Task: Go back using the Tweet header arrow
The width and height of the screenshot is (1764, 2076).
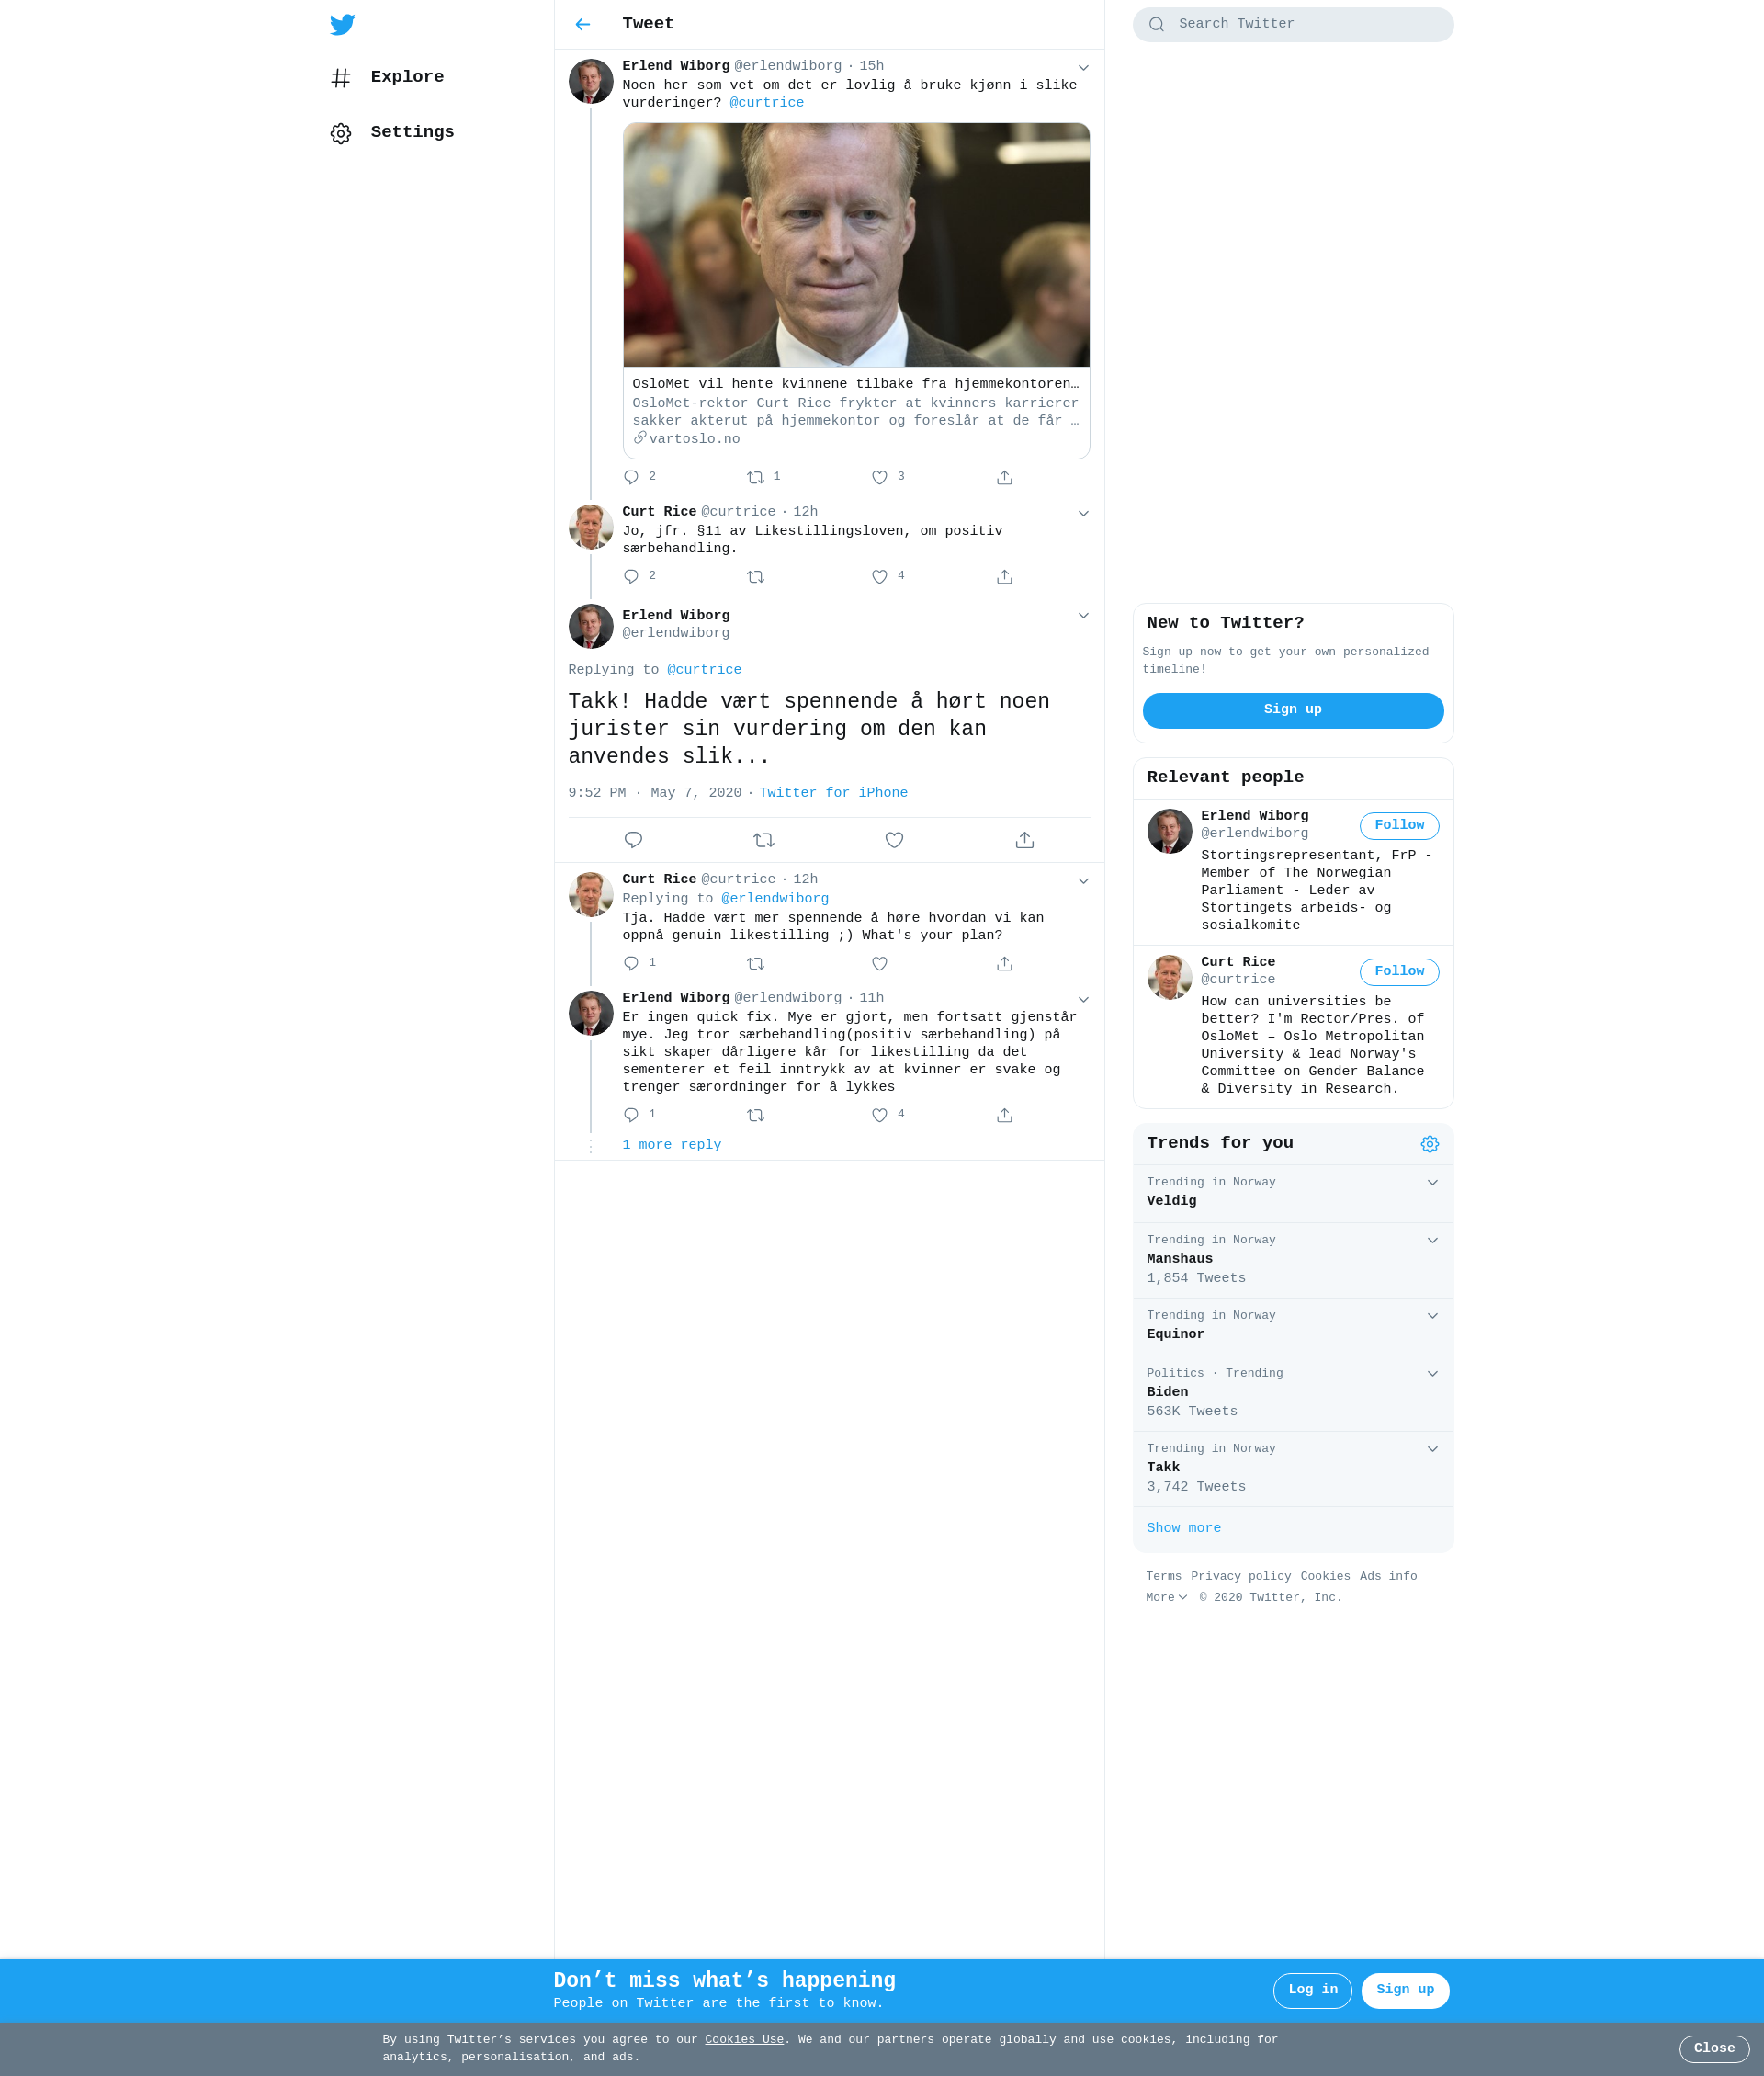Action: pyautogui.click(x=583, y=24)
